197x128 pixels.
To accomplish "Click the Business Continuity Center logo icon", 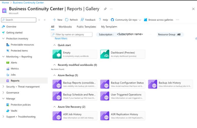I will pyautogui.click(x=4, y=10).
